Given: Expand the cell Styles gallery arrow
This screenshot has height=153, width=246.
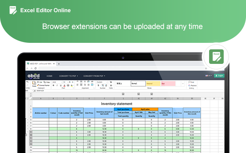Looking at the screenshot, I should 183,84.
